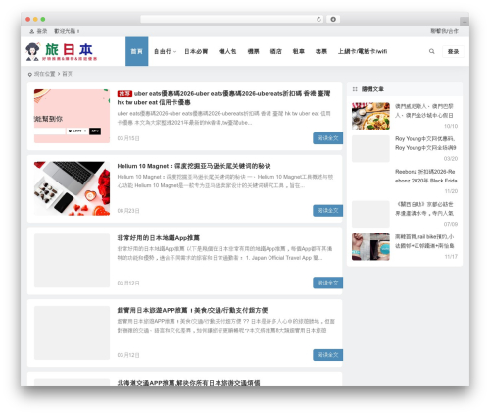
Task: Click the laptop and roses post thumbnail
Action: pos(72,188)
